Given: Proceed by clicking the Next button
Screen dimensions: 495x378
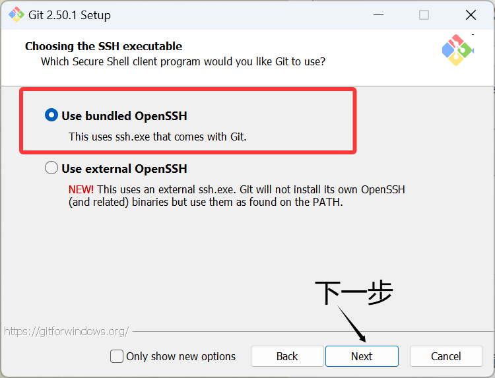Looking at the screenshot, I should 362,356.
